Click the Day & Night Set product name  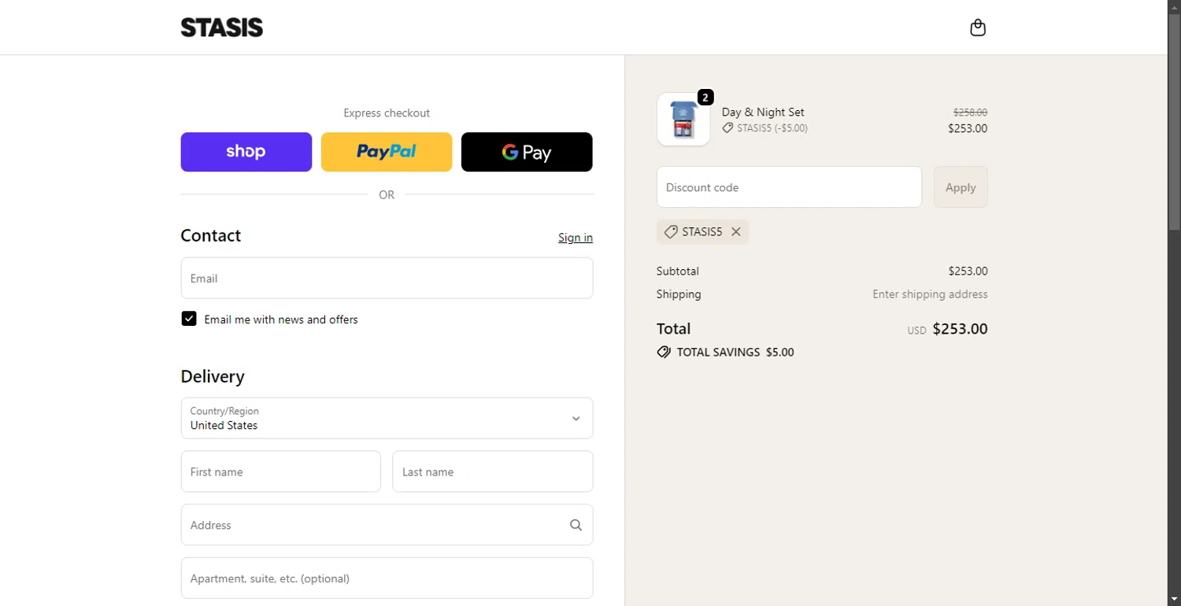point(763,112)
